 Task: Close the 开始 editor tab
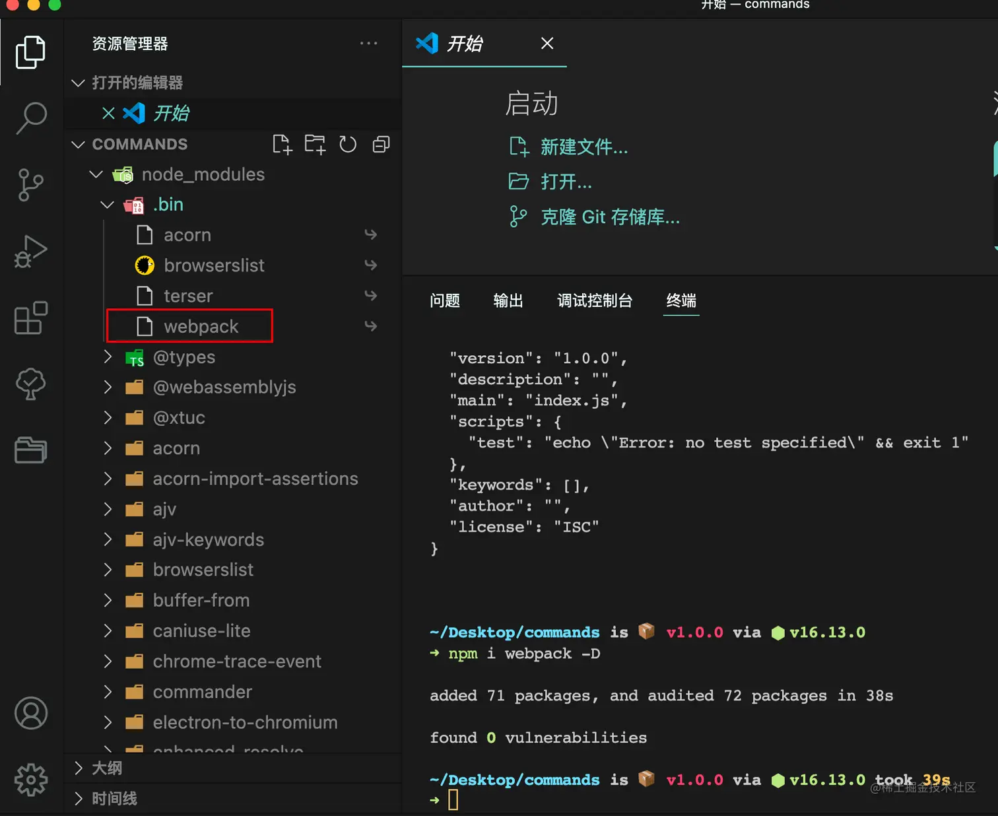tap(547, 44)
